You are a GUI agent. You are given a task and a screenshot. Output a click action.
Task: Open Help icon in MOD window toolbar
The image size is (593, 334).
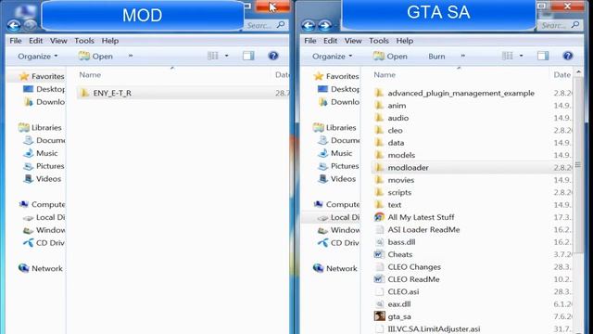pyautogui.click(x=273, y=56)
